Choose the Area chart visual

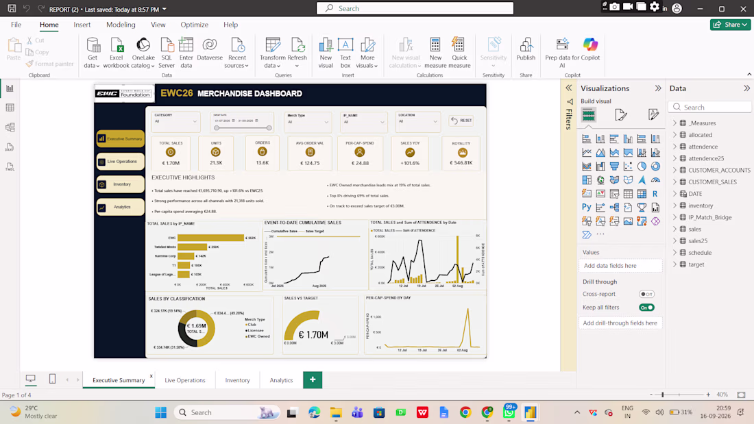point(600,152)
